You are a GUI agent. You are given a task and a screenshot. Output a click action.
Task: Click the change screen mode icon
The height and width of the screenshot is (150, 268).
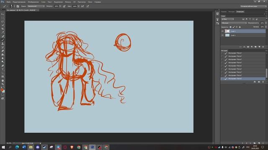pos(3,98)
